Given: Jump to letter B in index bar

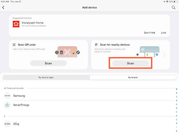Looking at the screenshot, I should pos(176,104).
